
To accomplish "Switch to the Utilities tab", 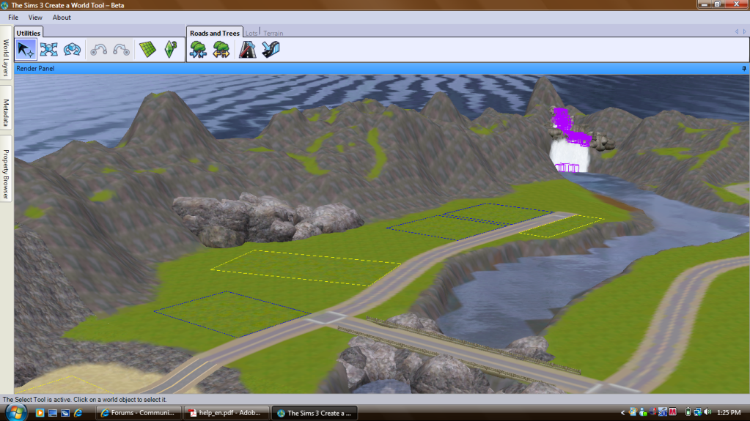I will (x=28, y=33).
